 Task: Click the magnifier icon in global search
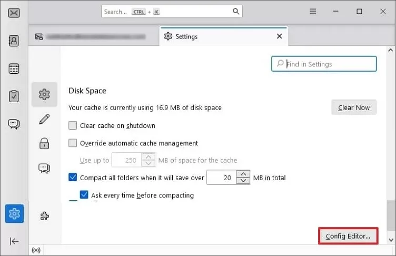pyautogui.click(x=236, y=12)
